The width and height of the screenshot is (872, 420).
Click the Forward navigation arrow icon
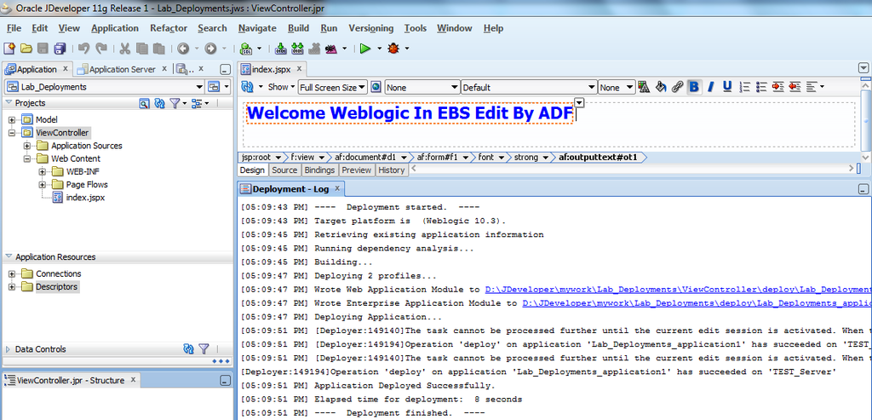[x=210, y=49]
